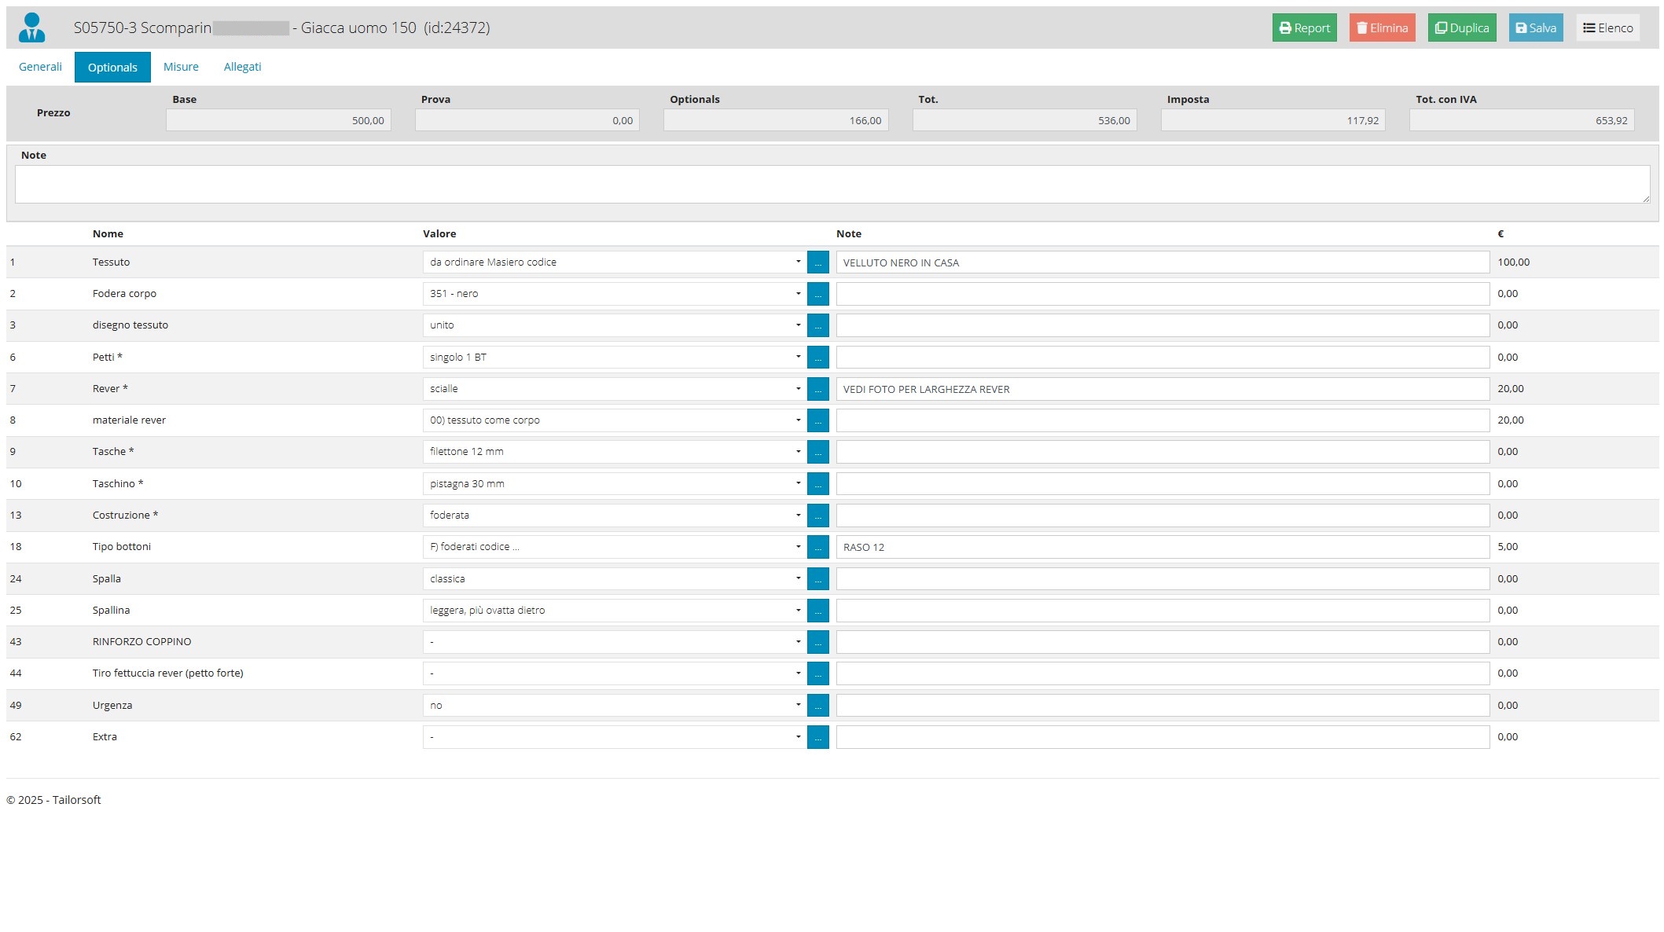This screenshot has height=932, width=1664.
Task: Expand the Tasche dropdown showing filettone 12 mm
Action: [x=613, y=452]
